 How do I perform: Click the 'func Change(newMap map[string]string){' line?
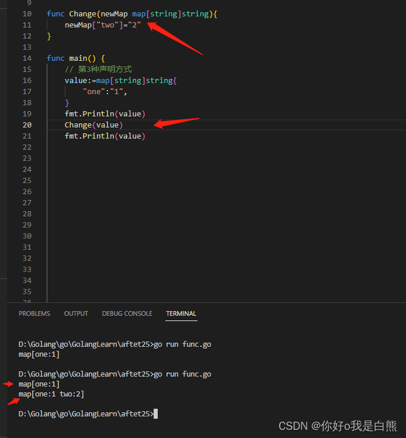(132, 13)
